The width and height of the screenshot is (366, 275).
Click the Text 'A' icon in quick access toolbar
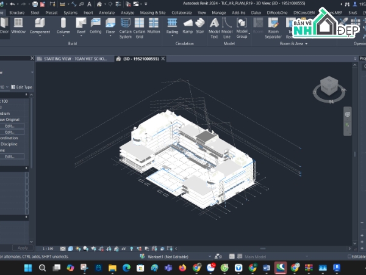89,4
